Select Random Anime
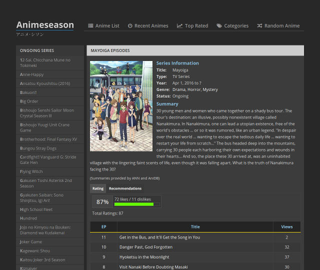The image size is (320, 270). (278, 26)
